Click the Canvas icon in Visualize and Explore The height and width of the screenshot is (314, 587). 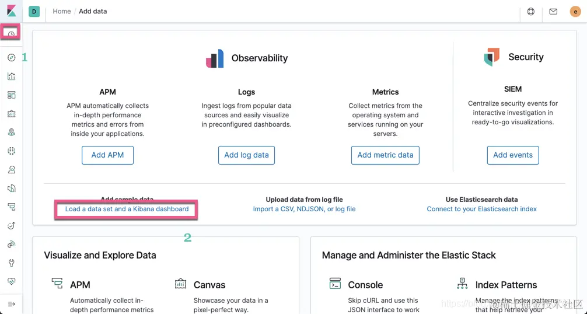180,283
